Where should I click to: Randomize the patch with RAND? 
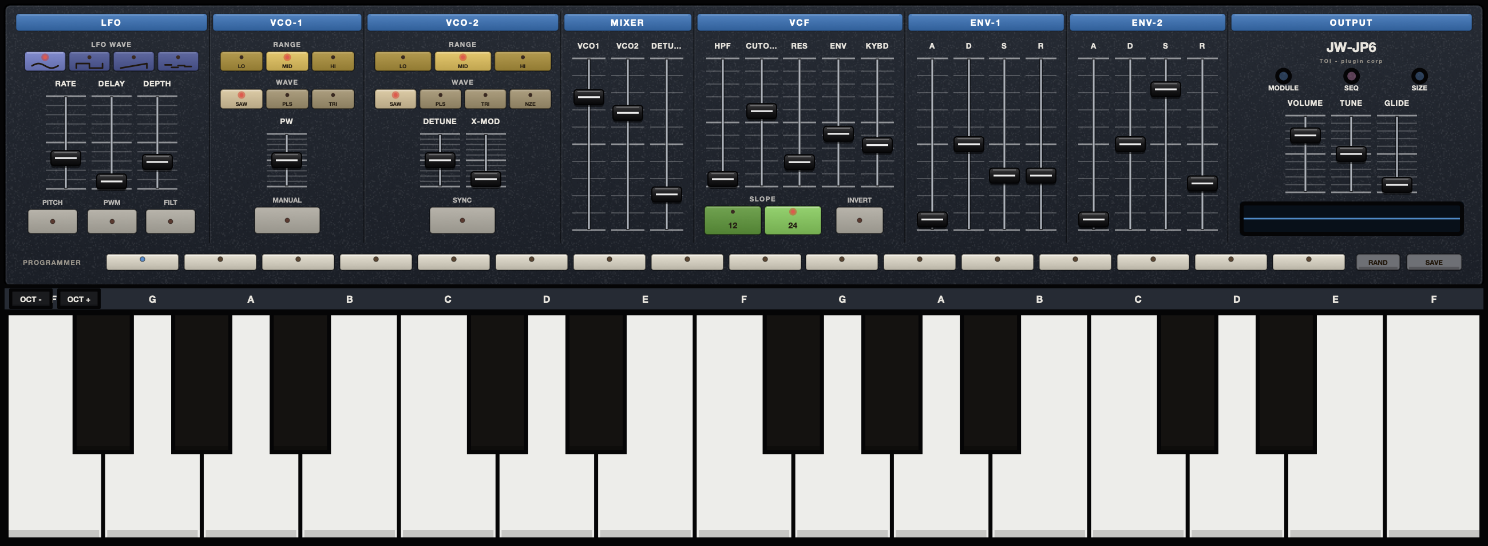[x=1378, y=262]
